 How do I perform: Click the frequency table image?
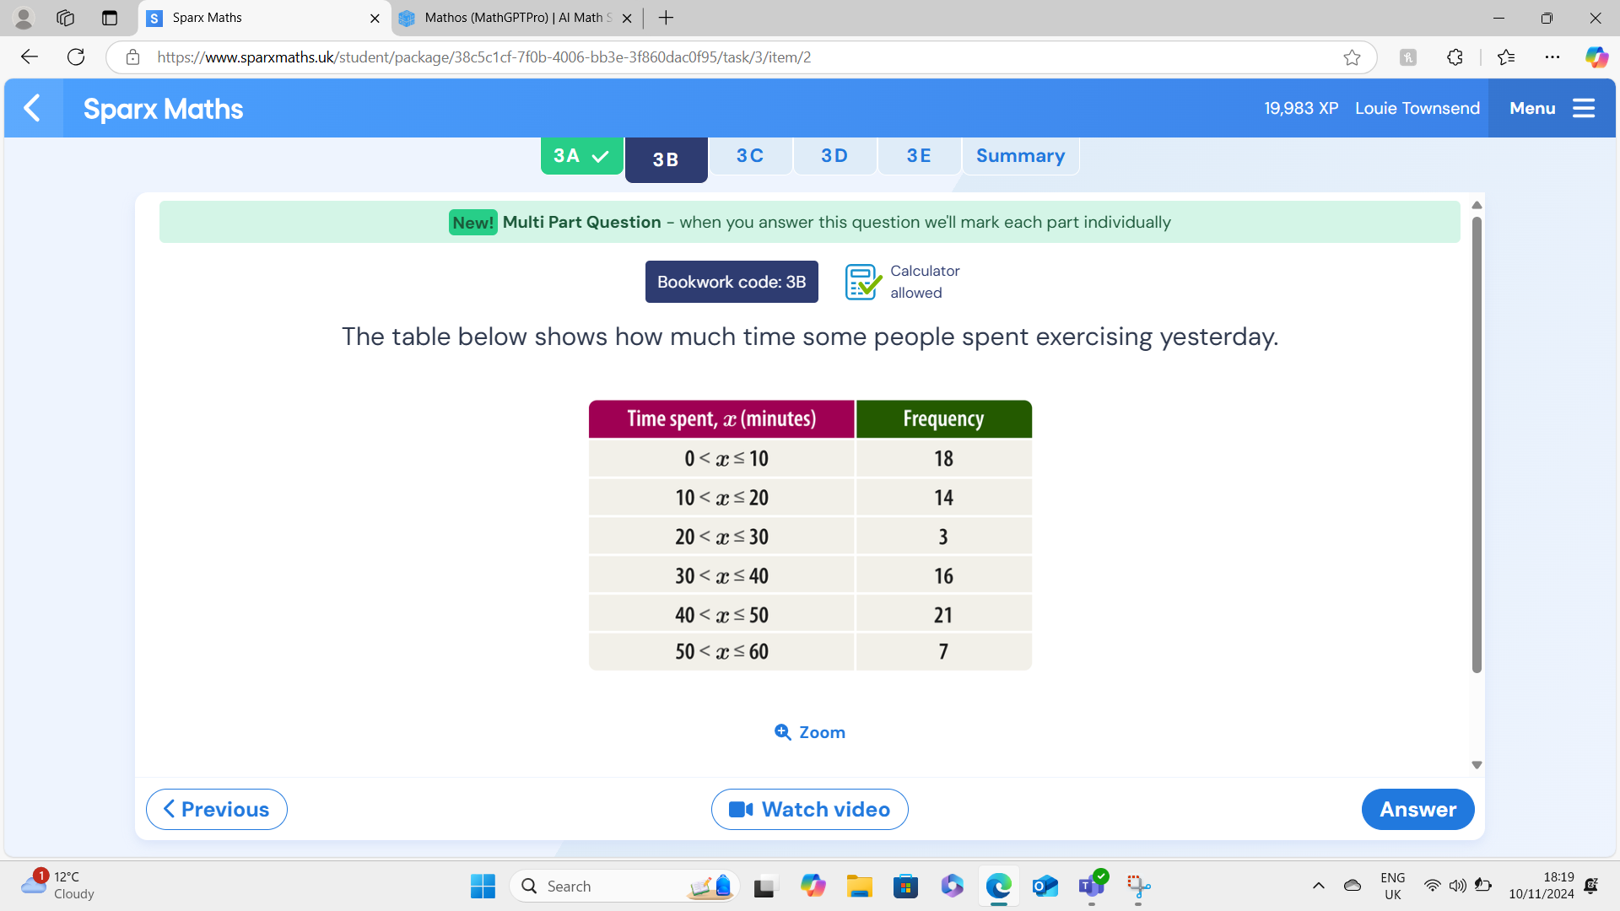click(x=810, y=535)
